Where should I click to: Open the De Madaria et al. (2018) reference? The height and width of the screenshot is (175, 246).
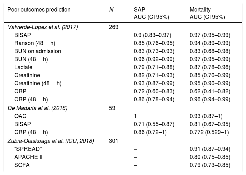click(37, 108)
